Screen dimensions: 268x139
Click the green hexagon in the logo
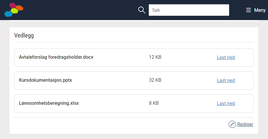tap(14, 11)
